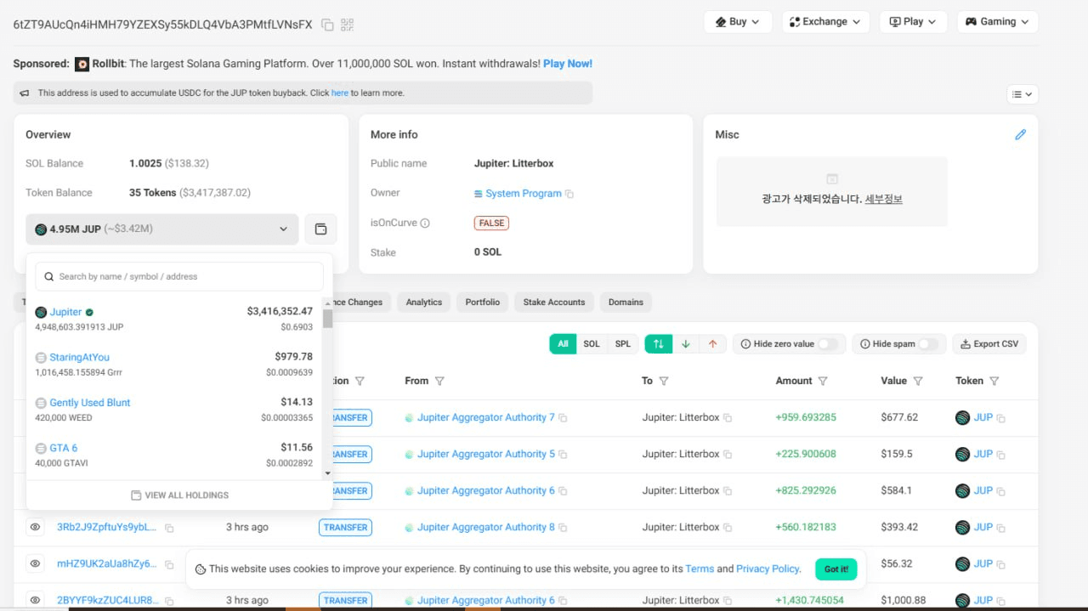This screenshot has height=611, width=1088.
Task: Accept cookies with Got it! button
Action: (x=836, y=569)
